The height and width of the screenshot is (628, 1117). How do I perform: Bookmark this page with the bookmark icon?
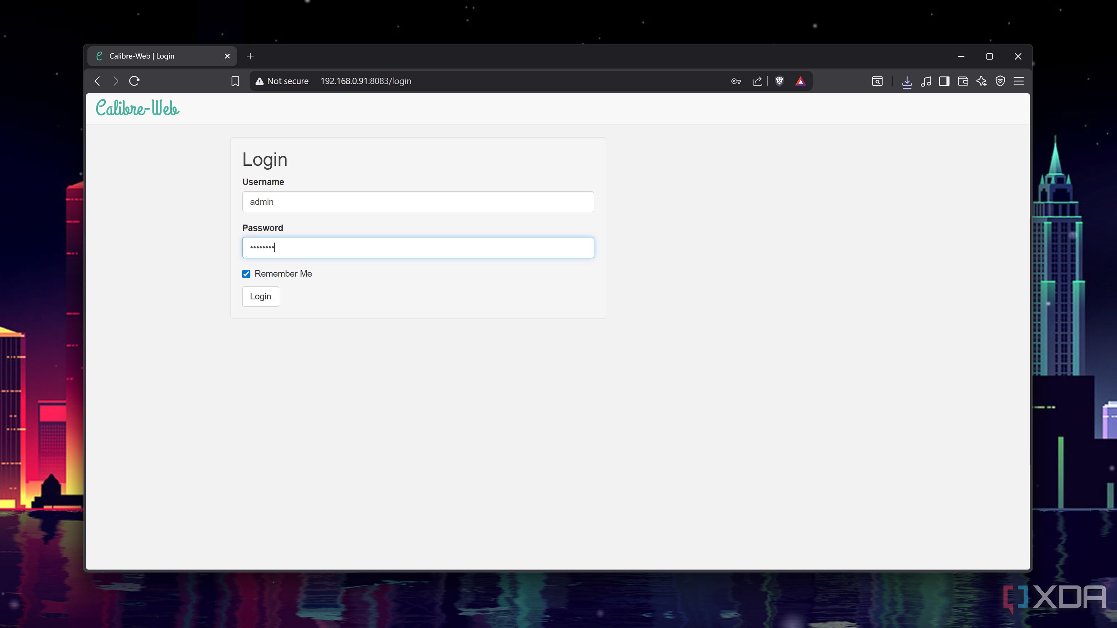[235, 81]
